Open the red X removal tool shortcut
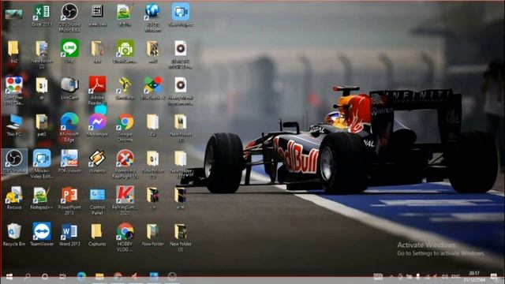Image resolution: width=505 pixels, height=284 pixels. pyautogui.click(x=125, y=164)
